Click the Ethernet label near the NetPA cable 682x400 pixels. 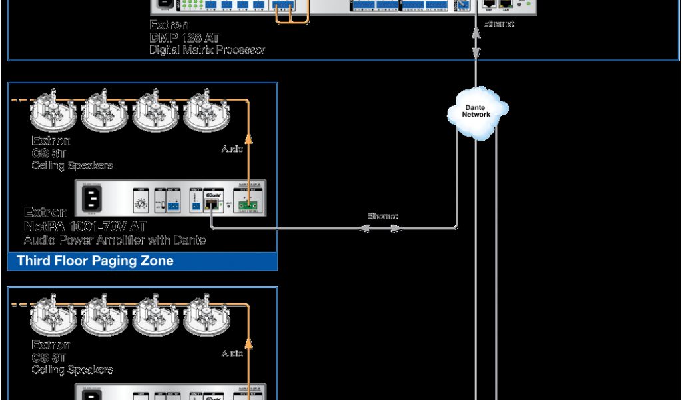click(382, 216)
